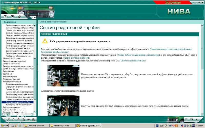Go forward with the right arrow button
Viewport: 205px width, 128px height.
[x=12, y=16]
